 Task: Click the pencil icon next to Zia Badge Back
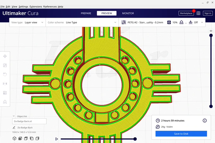point(14,128)
